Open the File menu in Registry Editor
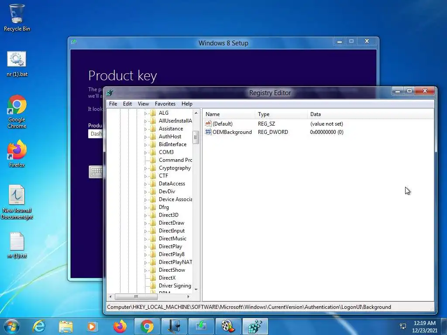This screenshot has height=335, width=447. pos(113,104)
